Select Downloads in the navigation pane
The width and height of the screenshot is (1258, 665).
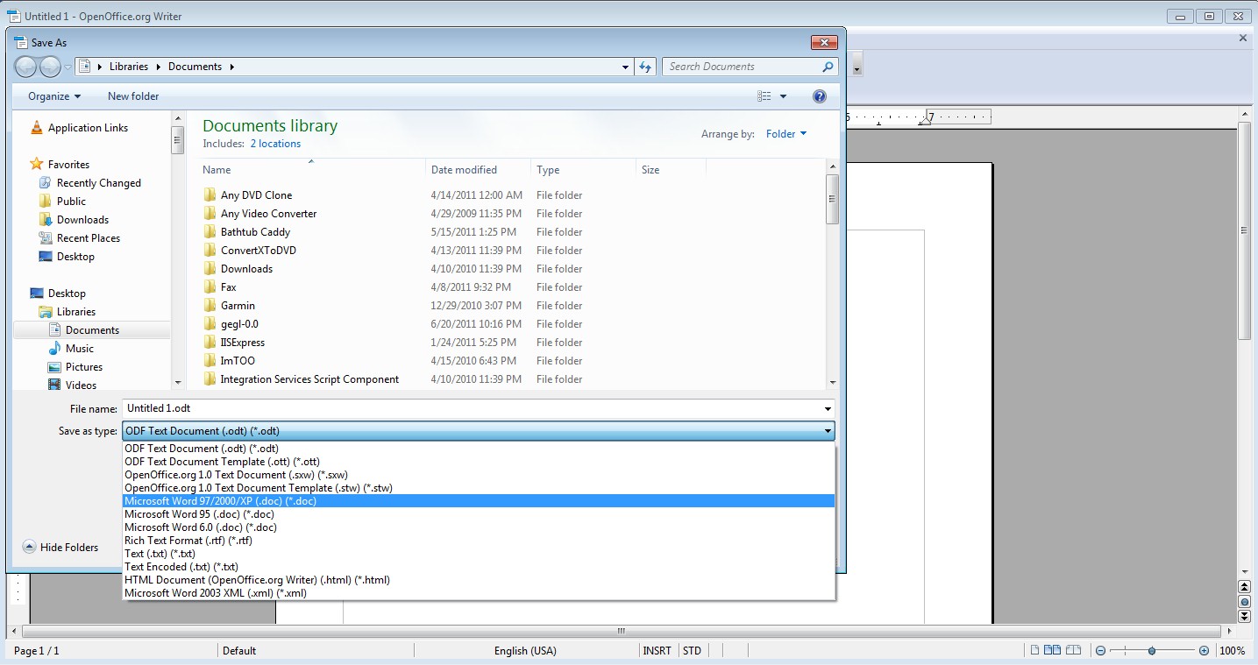point(83,220)
